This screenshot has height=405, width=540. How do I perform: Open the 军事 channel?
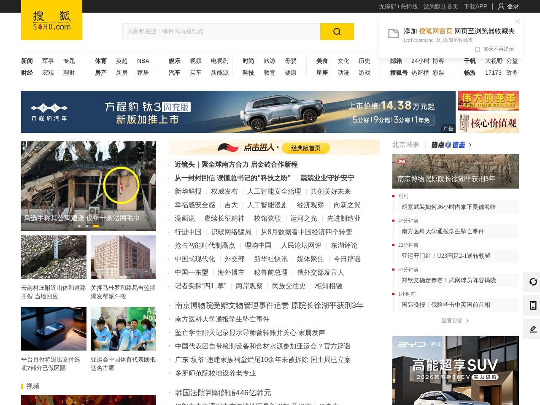coord(48,61)
